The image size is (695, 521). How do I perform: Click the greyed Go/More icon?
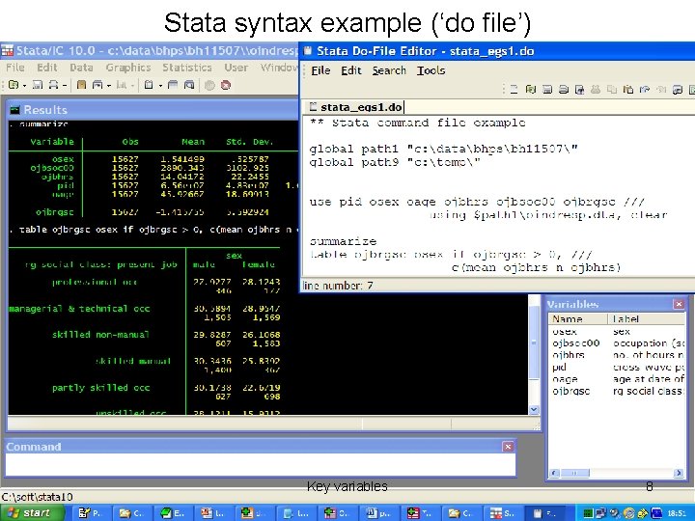point(209,85)
